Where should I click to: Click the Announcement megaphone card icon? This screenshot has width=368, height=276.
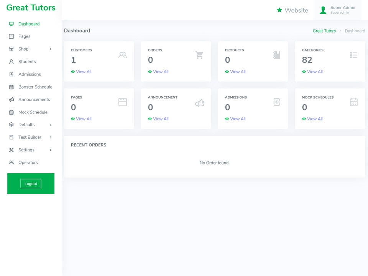(x=200, y=103)
